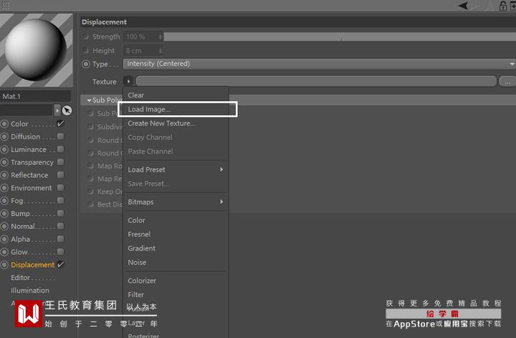Select Gradient shader in menu
516x338 pixels.
coord(141,248)
